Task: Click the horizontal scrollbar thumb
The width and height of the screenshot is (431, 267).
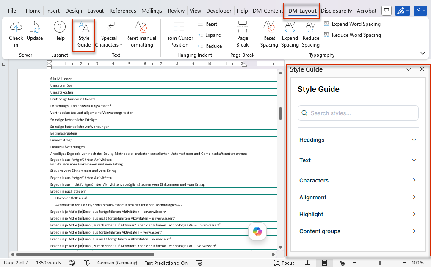Action: [85, 254]
